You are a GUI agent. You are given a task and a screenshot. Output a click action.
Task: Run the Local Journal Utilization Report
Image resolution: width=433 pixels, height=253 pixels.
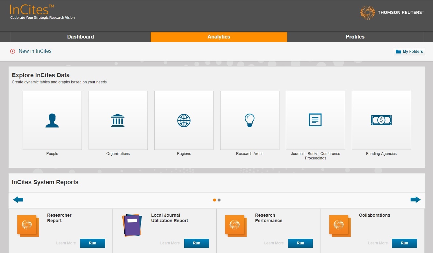197,243
